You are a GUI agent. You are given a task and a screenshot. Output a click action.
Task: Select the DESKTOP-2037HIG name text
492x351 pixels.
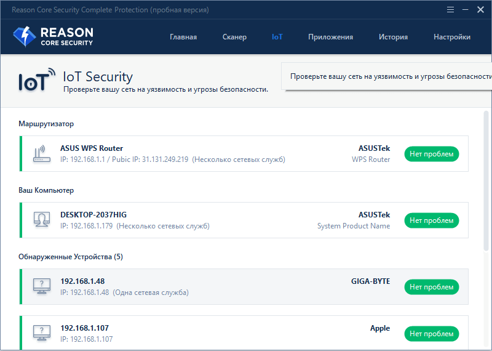click(x=93, y=215)
